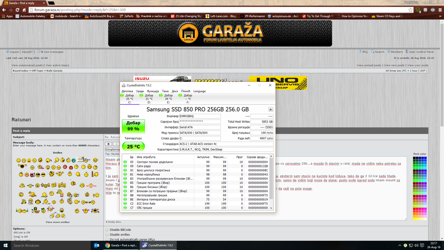Open the Помоћ menu
Viewport: 444px width, 250px height.
pyautogui.click(x=186, y=91)
